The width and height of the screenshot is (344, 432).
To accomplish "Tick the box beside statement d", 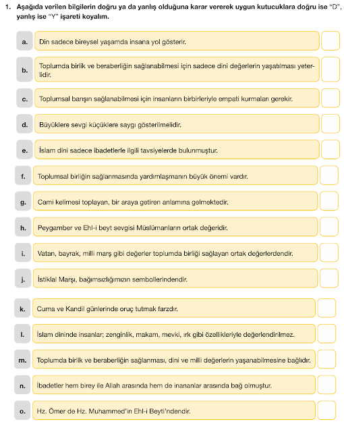I will click(331, 124).
